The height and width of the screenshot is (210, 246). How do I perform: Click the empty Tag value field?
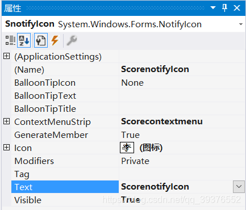click(x=182, y=174)
